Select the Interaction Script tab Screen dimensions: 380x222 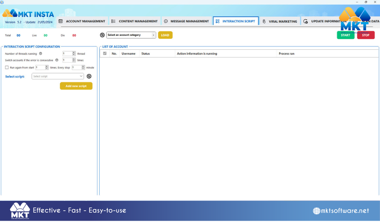tap(236, 21)
